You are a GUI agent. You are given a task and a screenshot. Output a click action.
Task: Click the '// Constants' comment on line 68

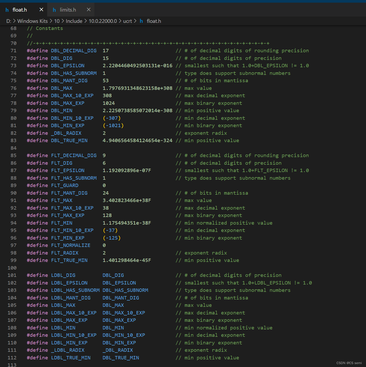pyautogui.click(x=45, y=28)
